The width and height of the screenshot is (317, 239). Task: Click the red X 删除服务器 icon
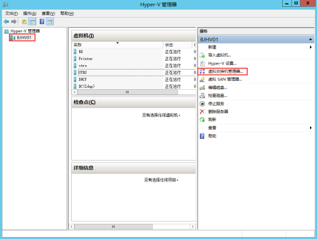[x=202, y=112]
